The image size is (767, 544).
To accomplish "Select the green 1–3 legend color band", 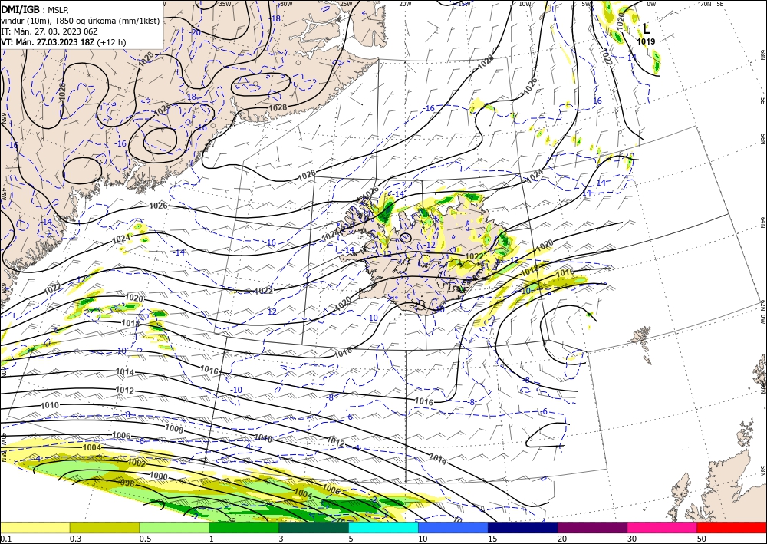I will [244, 527].
